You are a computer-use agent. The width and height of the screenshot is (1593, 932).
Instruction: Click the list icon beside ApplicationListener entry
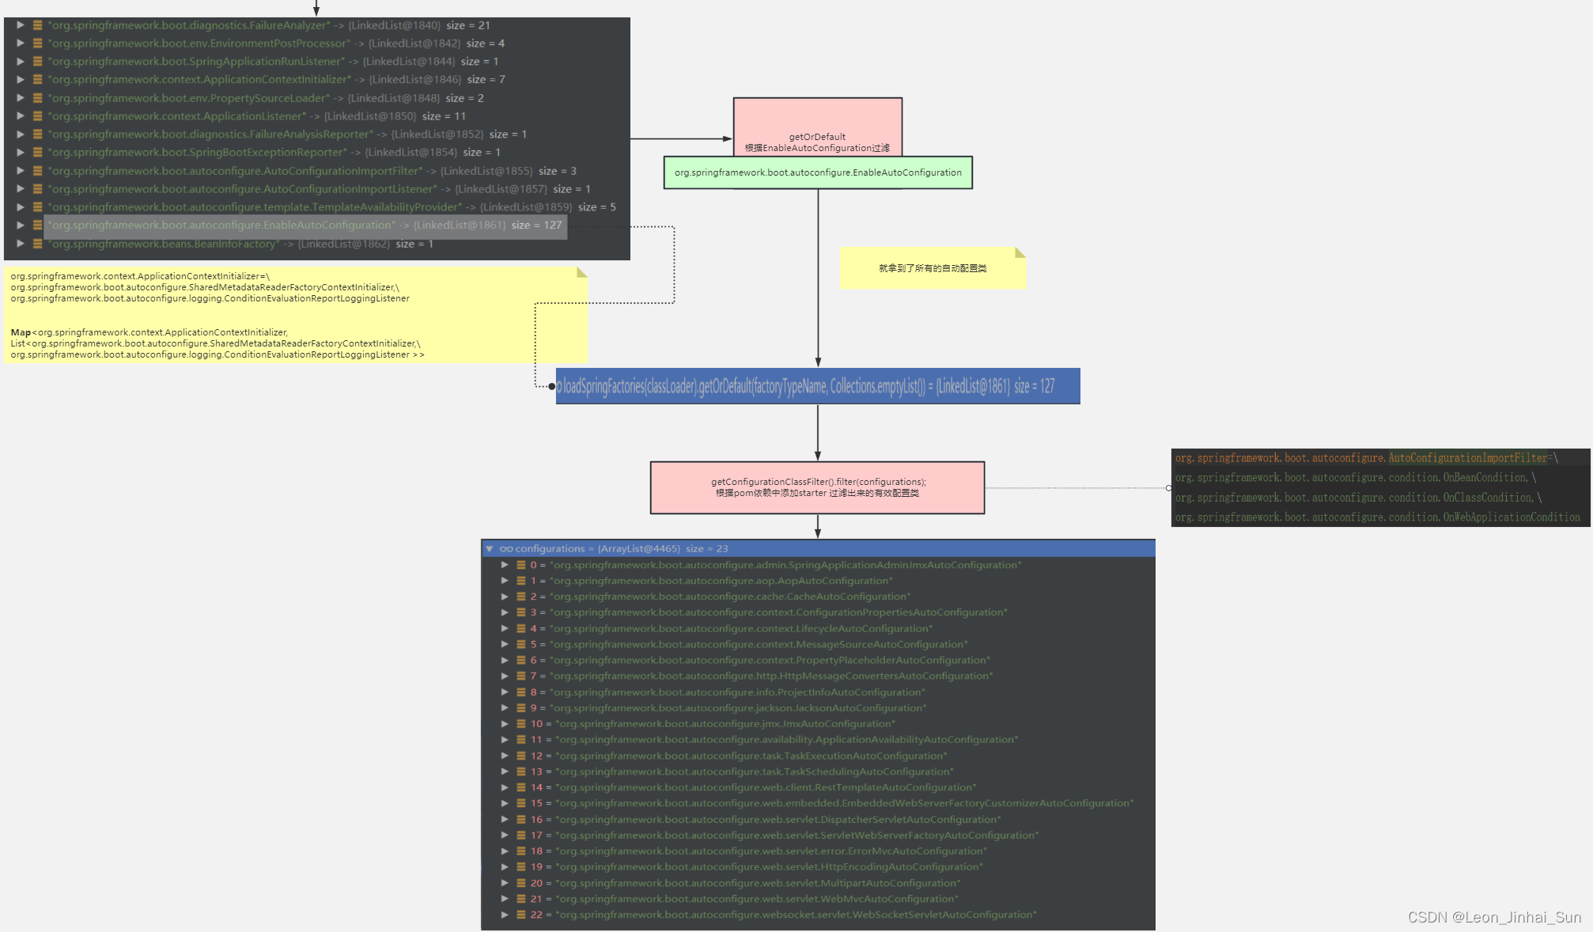36,116
